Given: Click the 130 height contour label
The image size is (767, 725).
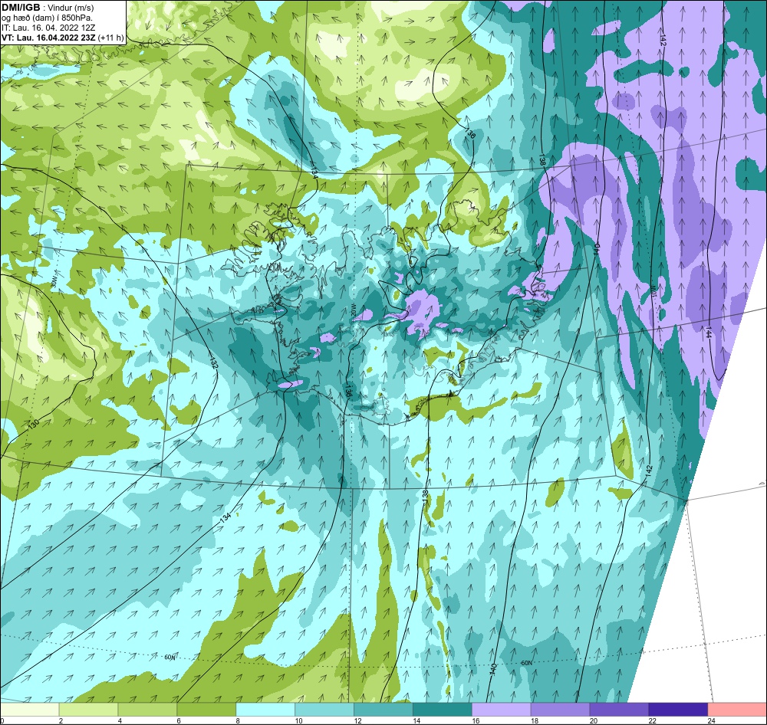Looking at the screenshot, I should 33,424.
